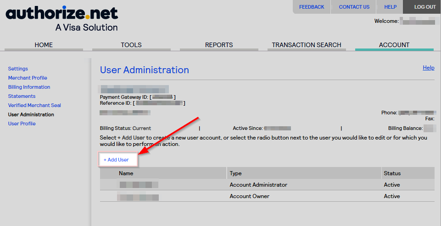Open Help in the top bar
The image size is (441, 226).
(391, 7)
